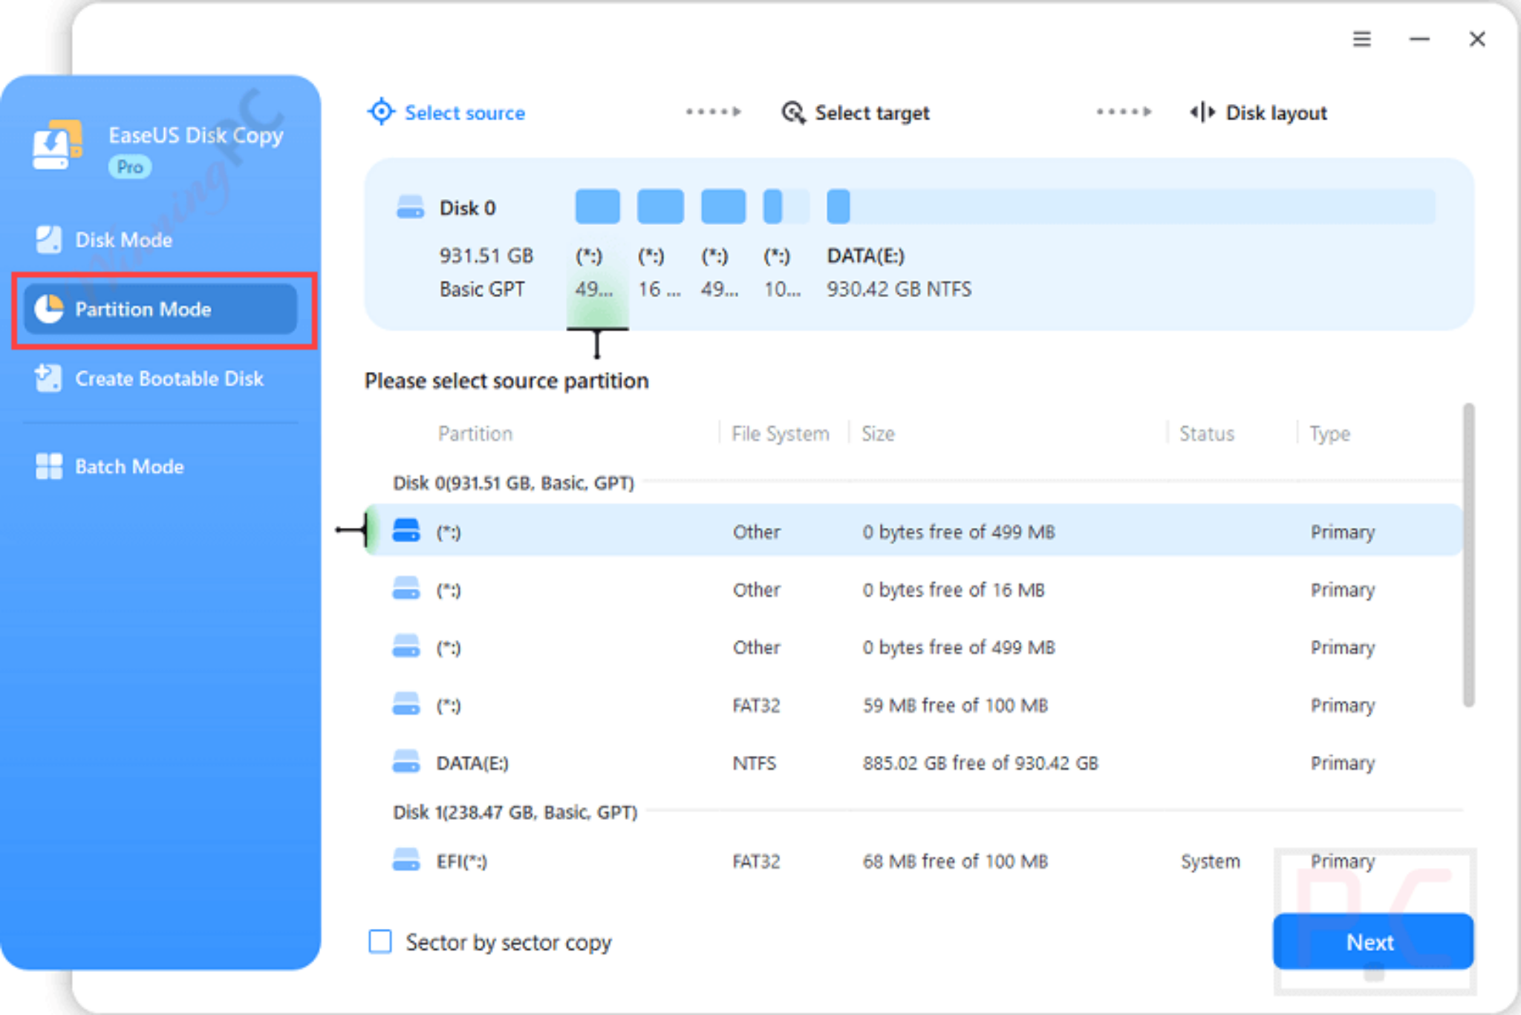The image size is (1521, 1015).
Task: Click the Select source target icon
Action: tap(381, 112)
